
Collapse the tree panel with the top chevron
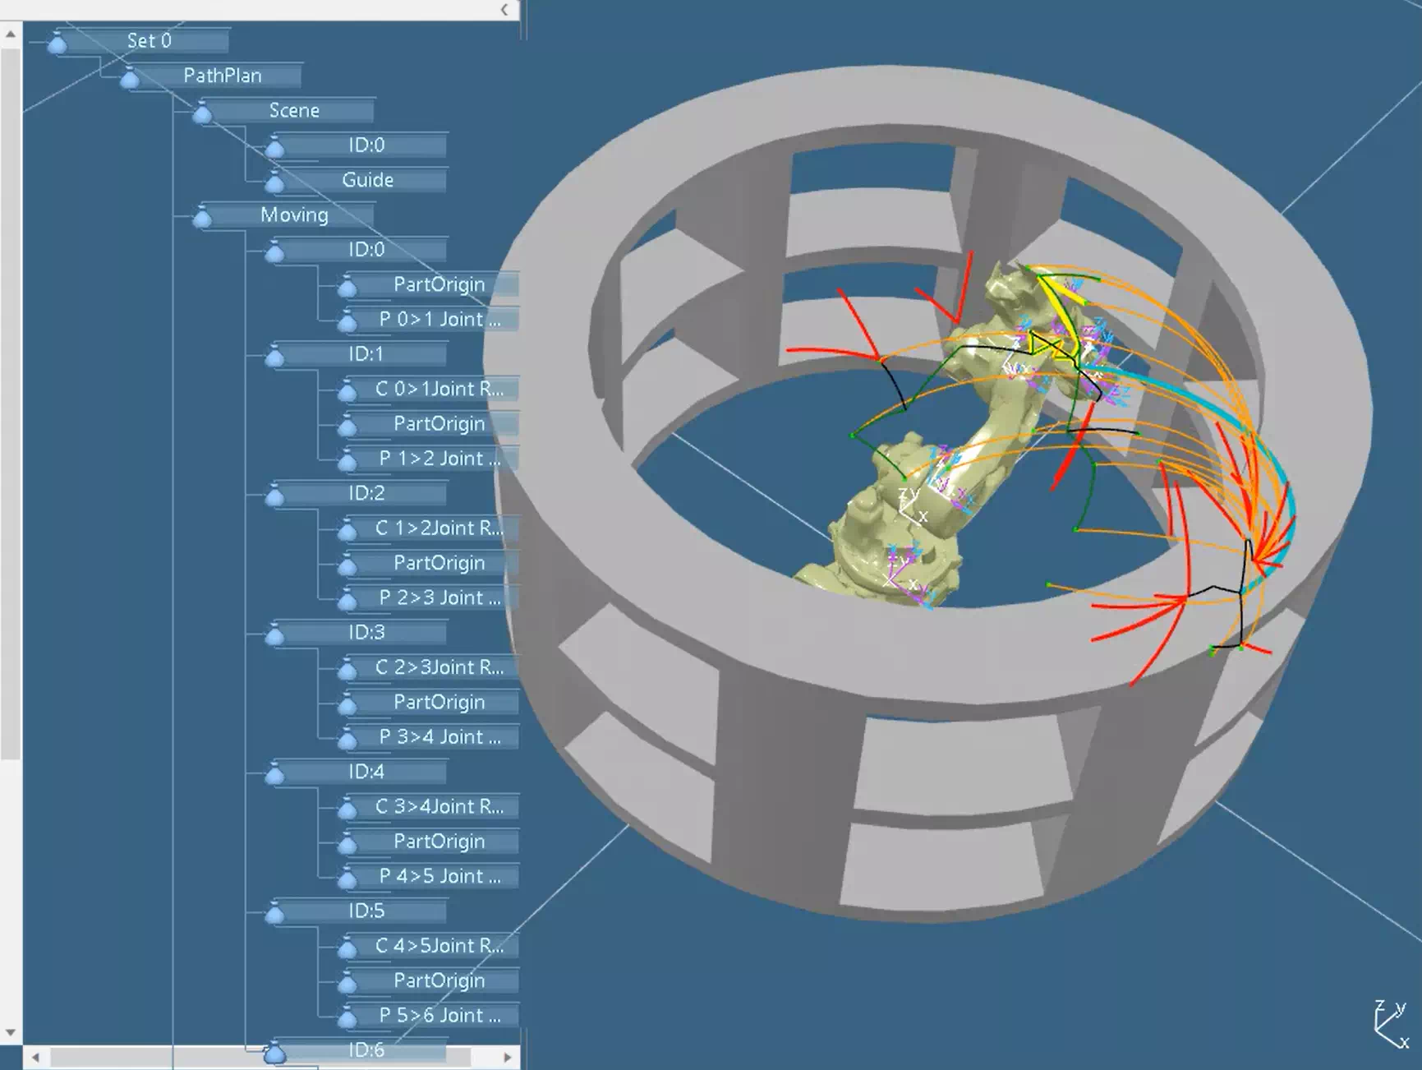pyautogui.click(x=504, y=10)
